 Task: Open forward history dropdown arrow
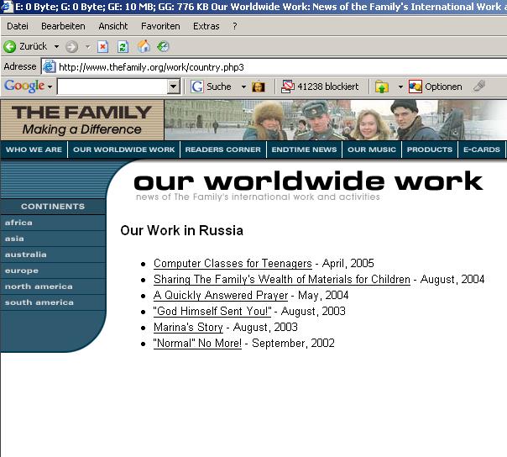[87, 46]
